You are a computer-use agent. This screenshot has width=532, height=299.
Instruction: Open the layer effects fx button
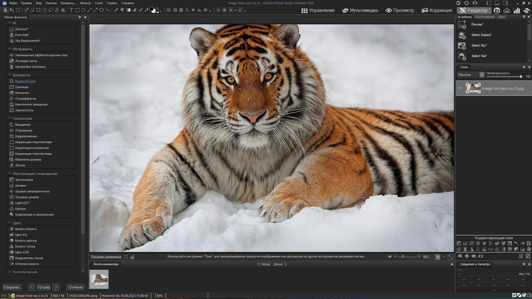[528, 256]
